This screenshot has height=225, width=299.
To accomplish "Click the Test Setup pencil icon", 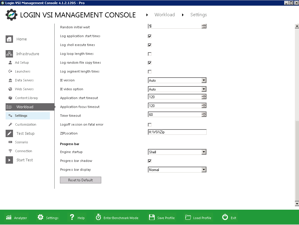I will (x=9, y=133).
